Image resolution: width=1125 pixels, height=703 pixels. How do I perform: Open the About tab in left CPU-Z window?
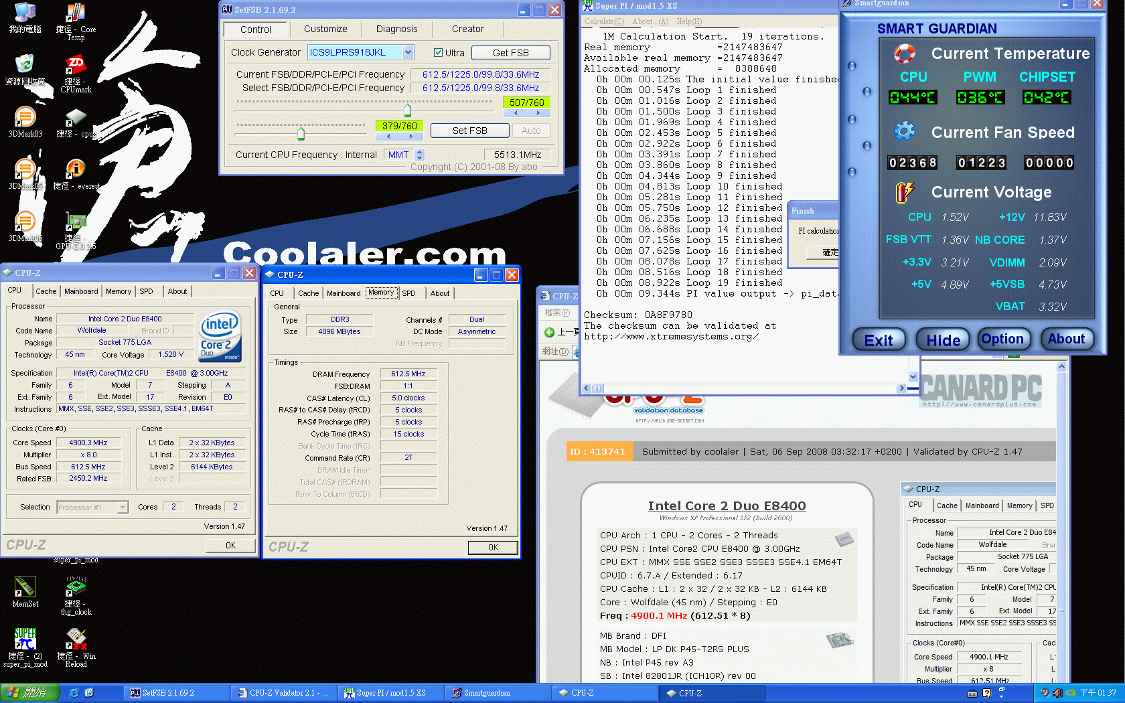pos(177,291)
